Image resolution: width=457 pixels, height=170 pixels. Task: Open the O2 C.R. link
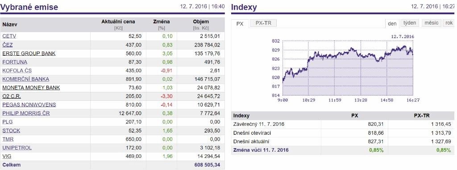[x=12, y=96]
